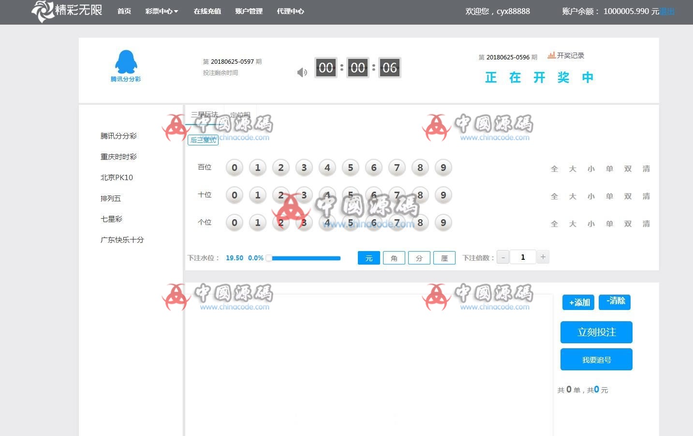
Task: Select 全 for the 百位 row
Action: pos(554,169)
